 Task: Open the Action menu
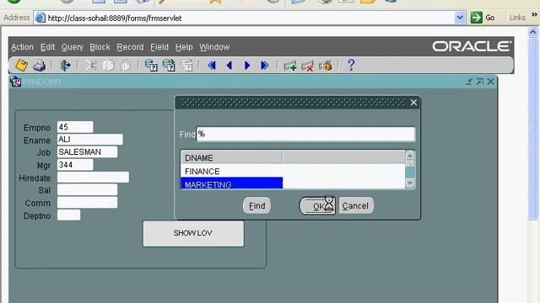[22, 47]
